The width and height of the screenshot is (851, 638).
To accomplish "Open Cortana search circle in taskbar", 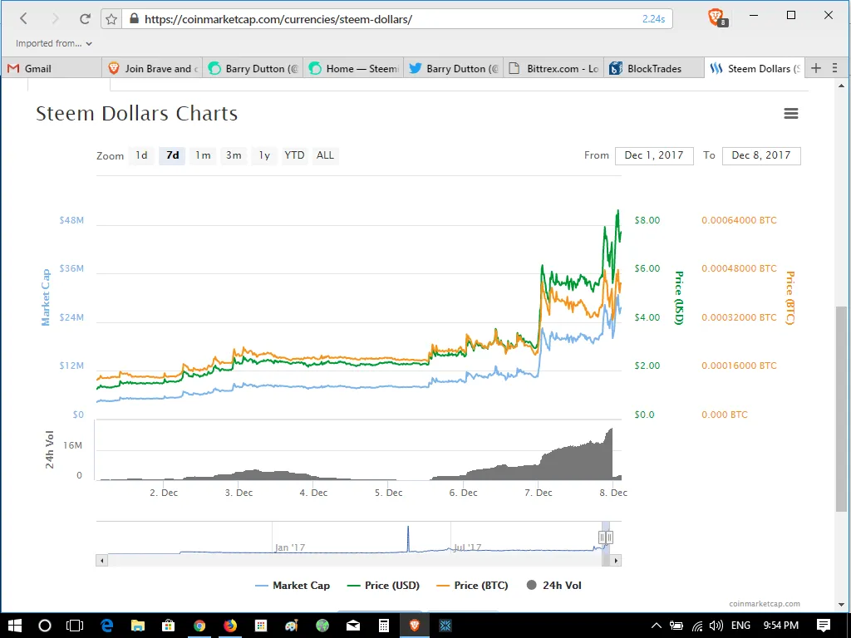I will point(45,626).
